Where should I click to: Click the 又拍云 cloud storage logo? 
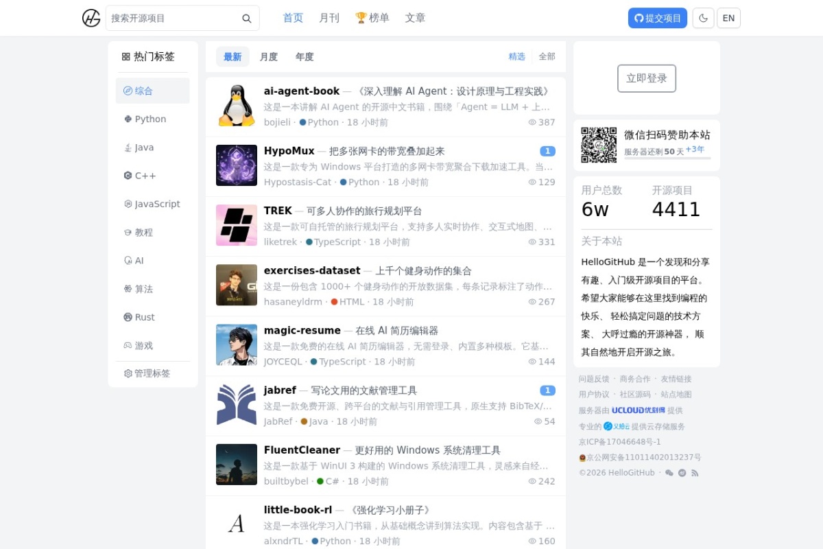[x=616, y=426]
